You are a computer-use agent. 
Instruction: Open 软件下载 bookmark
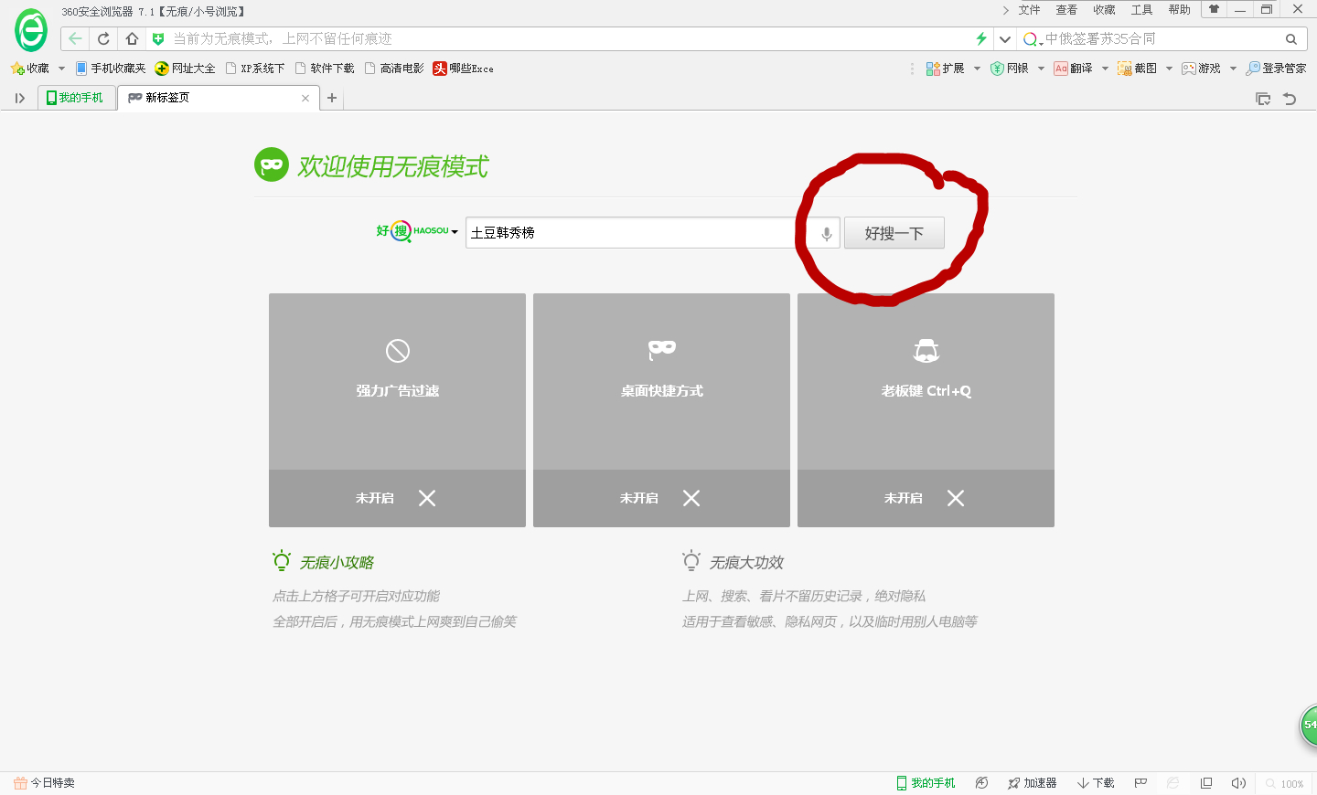point(325,69)
